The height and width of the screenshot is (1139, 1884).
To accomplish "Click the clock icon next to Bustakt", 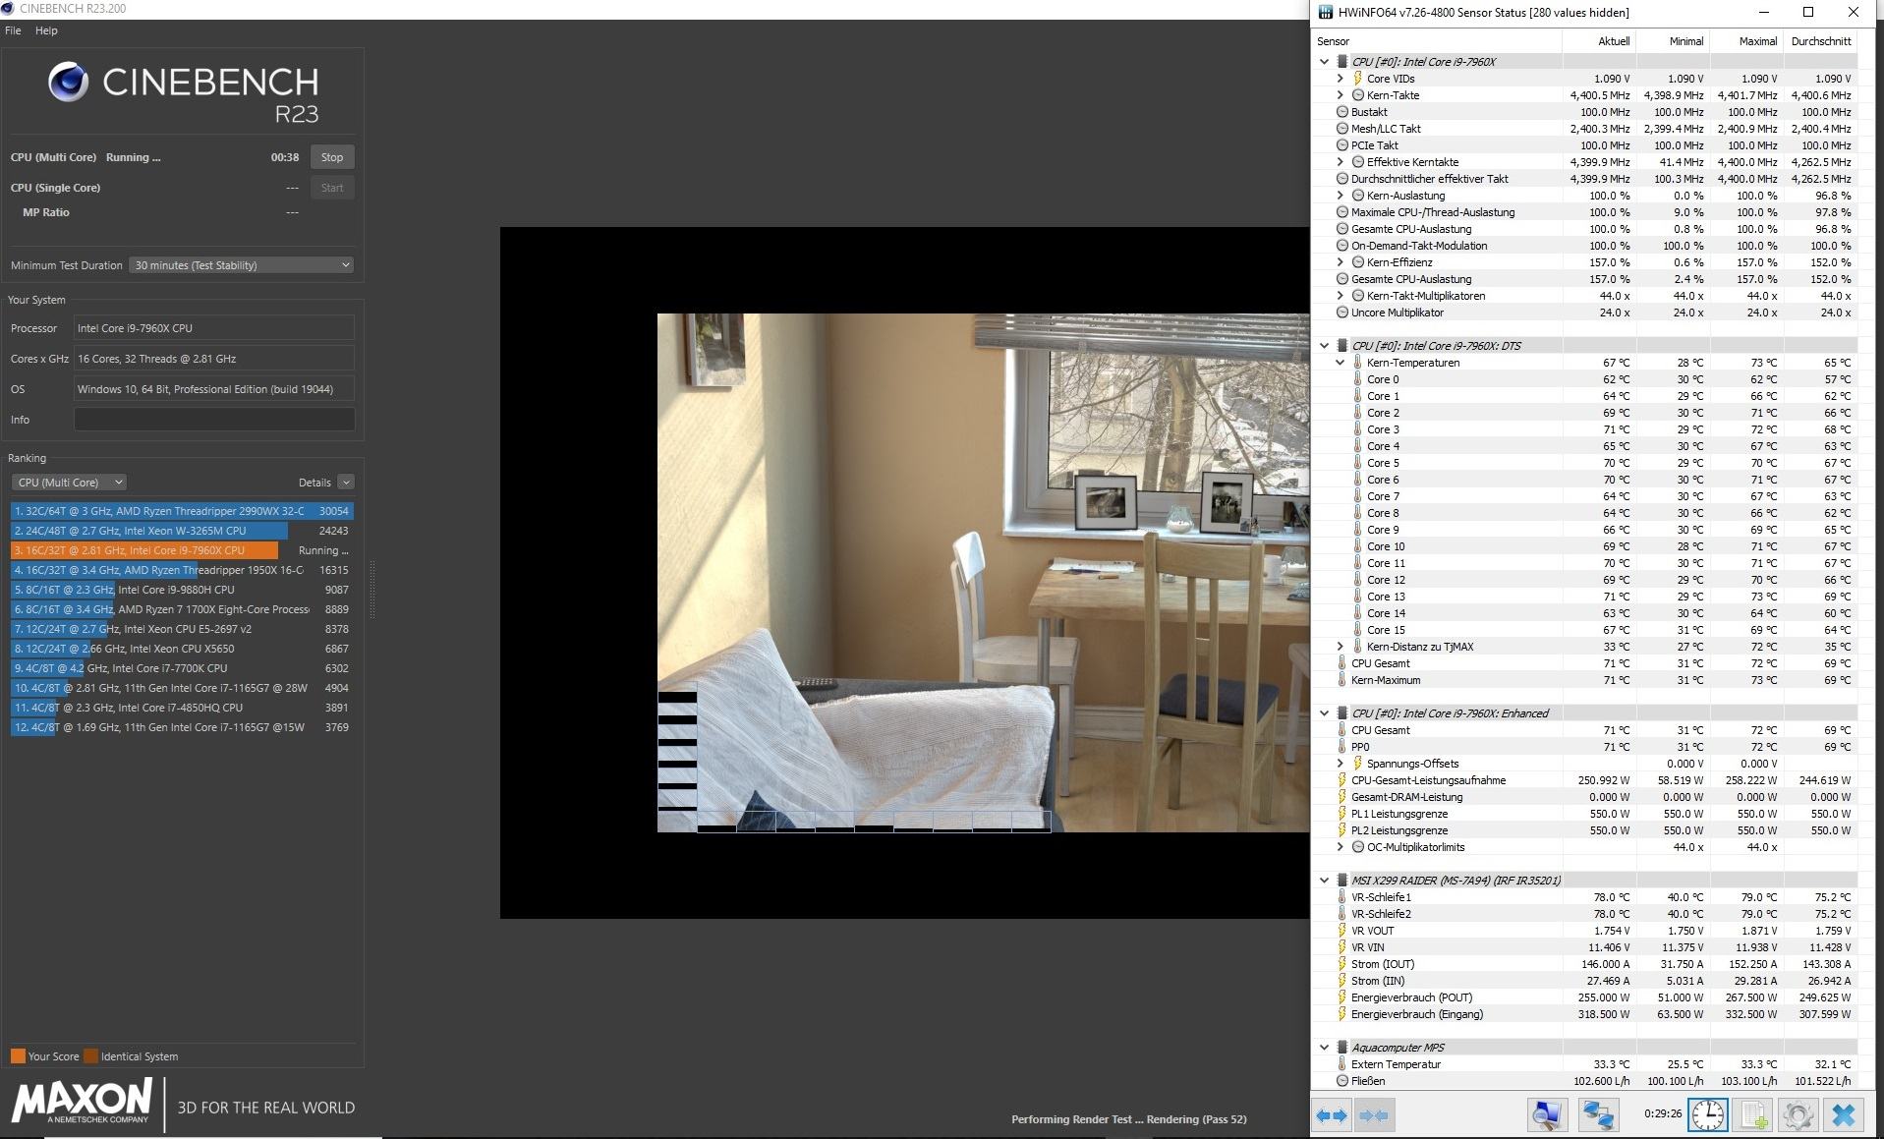I will point(1342,112).
